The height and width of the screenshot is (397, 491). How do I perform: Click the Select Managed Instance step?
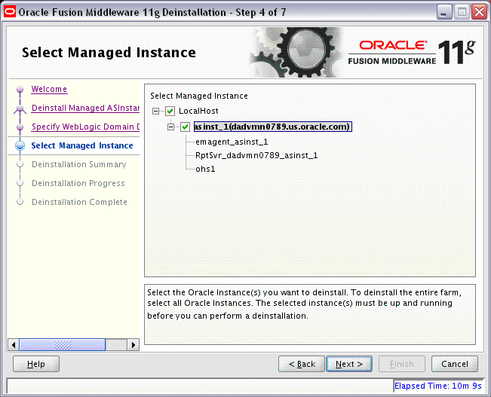click(82, 145)
